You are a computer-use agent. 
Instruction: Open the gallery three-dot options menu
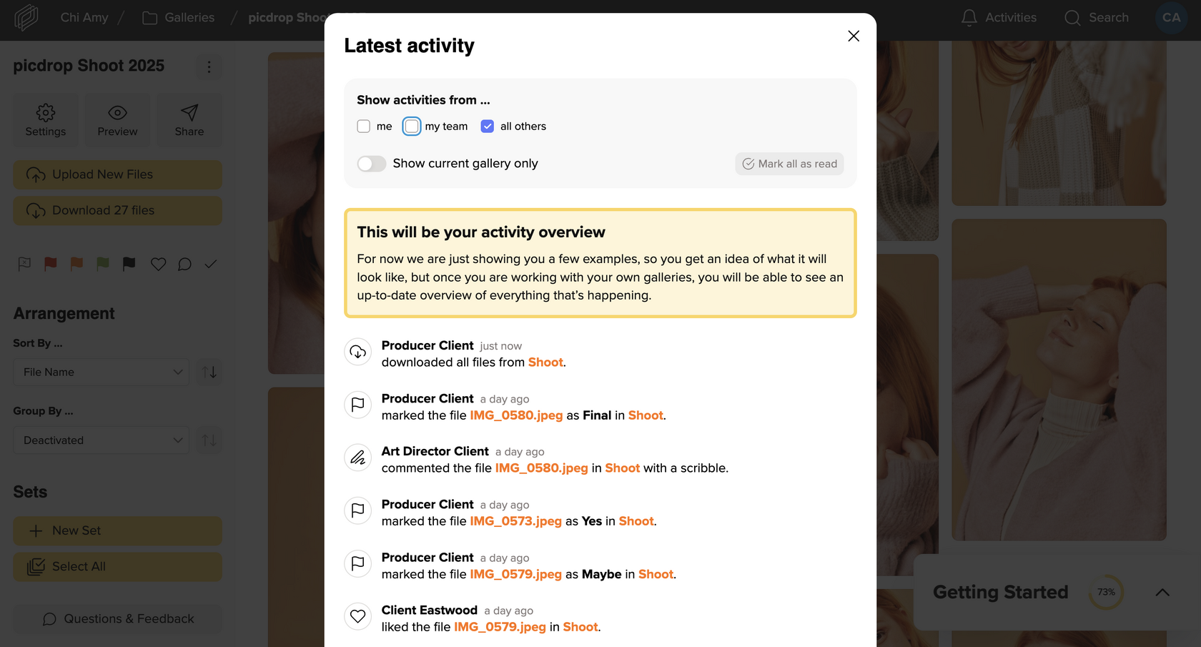click(x=209, y=66)
